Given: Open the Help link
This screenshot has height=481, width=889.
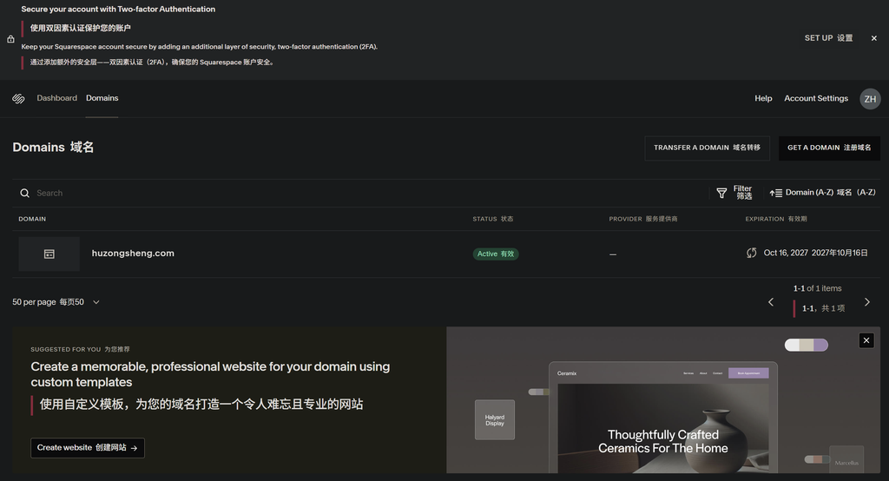Looking at the screenshot, I should coord(763,98).
